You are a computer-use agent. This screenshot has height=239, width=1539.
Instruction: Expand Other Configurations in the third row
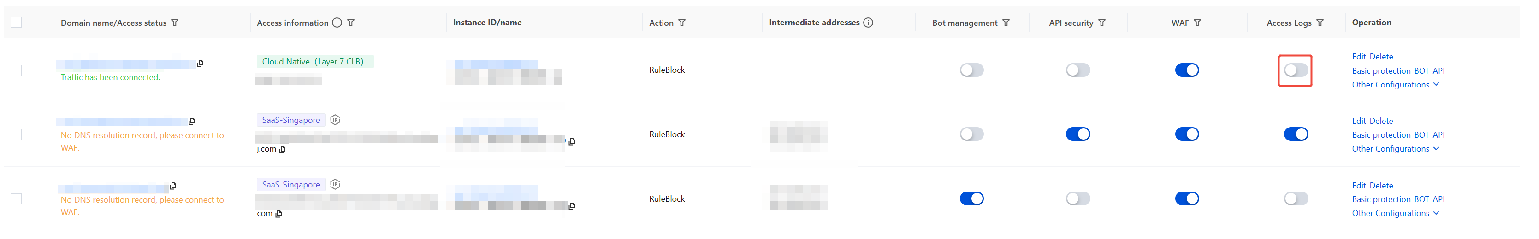coord(1396,213)
